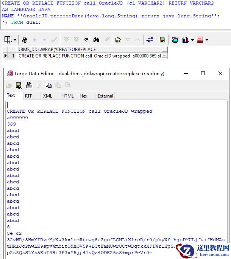Switch to the External tab
The height and width of the screenshot is (259, 231).
(x=105, y=96)
